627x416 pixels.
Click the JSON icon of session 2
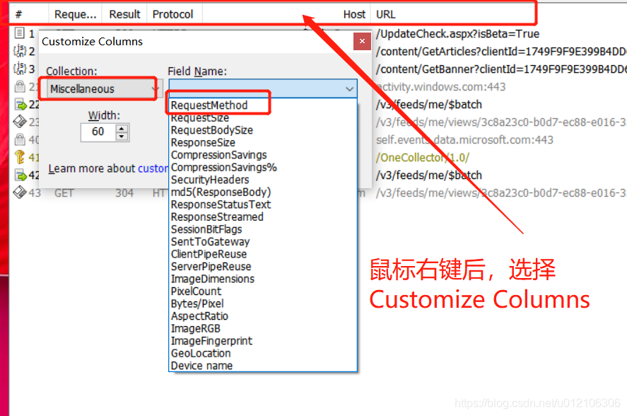point(20,51)
